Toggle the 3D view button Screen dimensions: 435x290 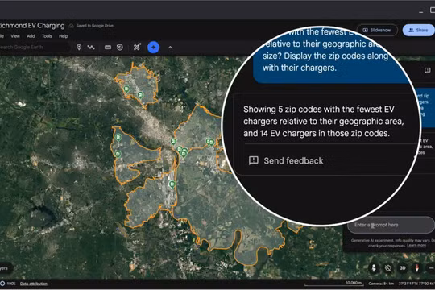[403, 268]
